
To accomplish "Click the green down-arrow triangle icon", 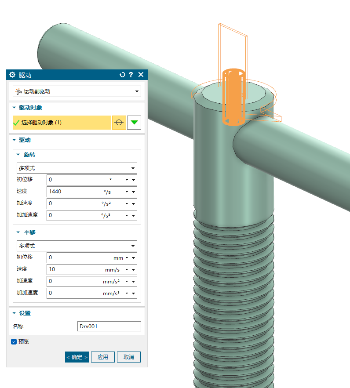I will coord(134,123).
